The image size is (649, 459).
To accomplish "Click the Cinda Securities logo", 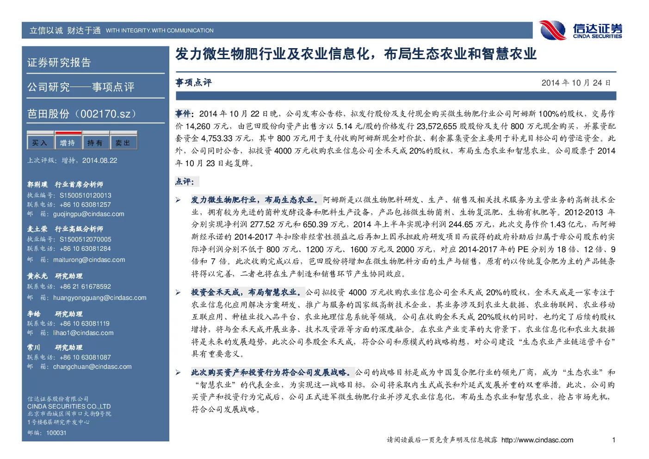I will 581,30.
